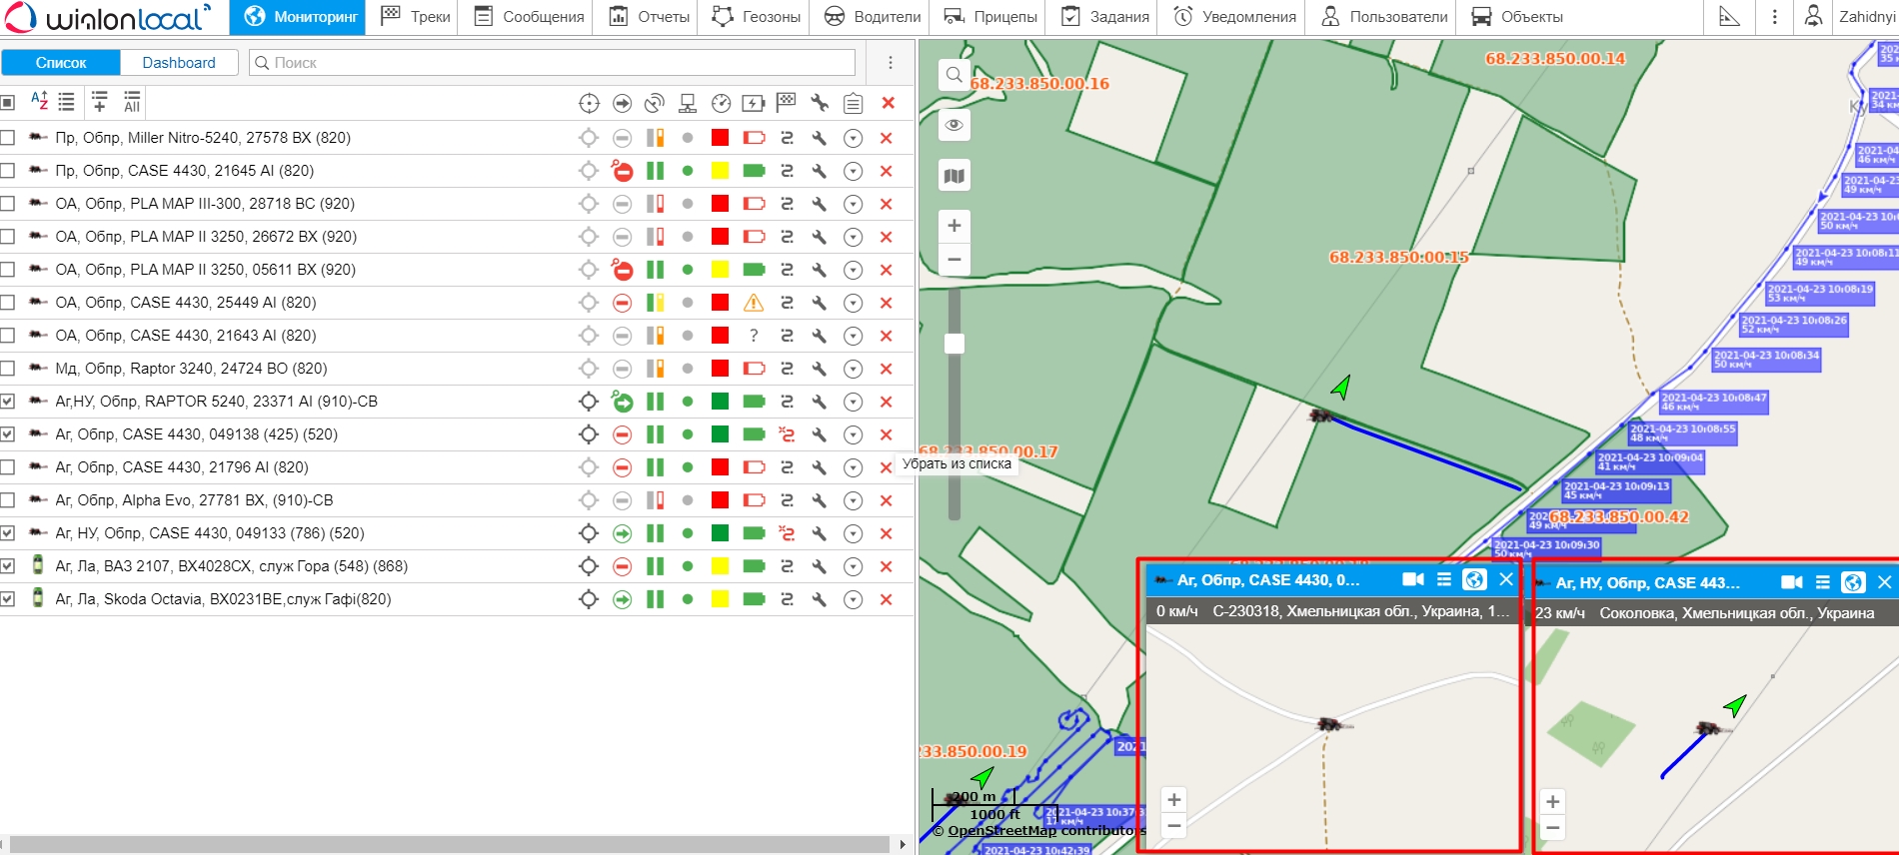Expand options for Raptor 3240 row
This screenshot has width=1899, height=855.
tap(853, 369)
